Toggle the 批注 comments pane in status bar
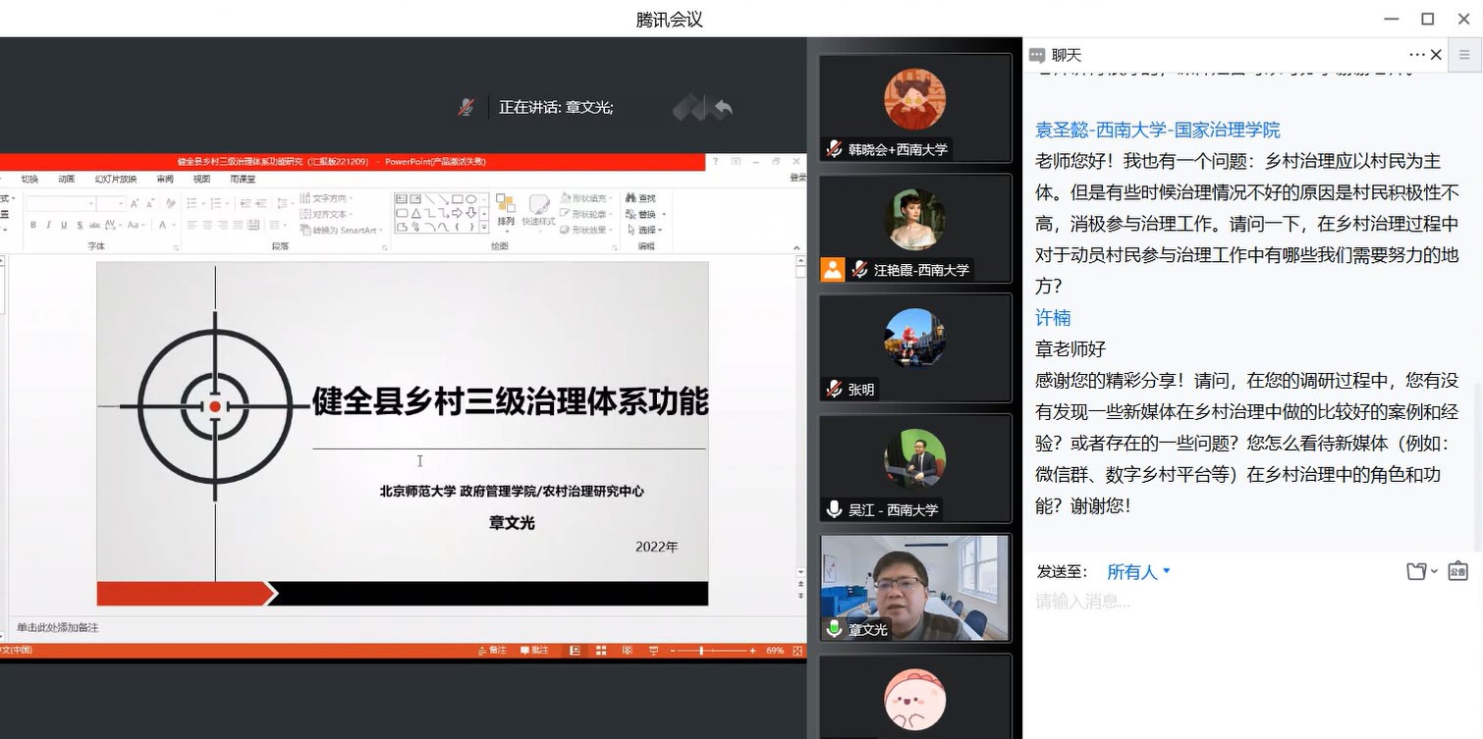The image size is (1483, 739). tap(534, 651)
